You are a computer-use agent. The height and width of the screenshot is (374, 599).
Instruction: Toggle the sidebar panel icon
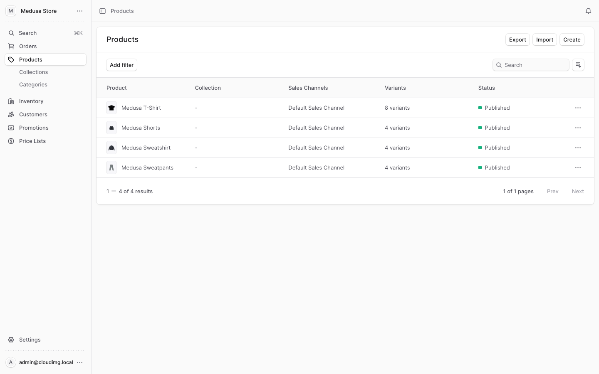[102, 11]
